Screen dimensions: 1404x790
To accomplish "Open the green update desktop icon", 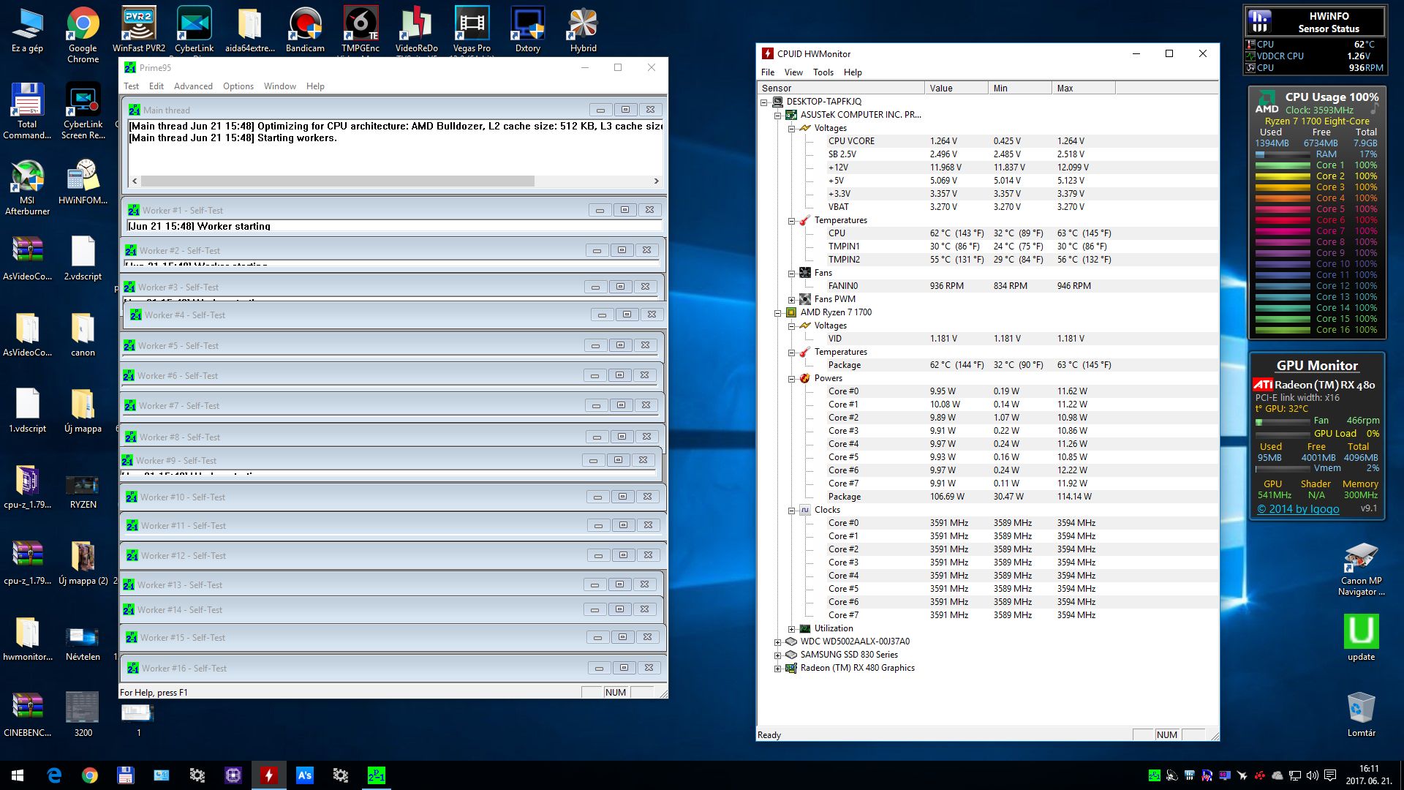I will tap(1361, 636).
